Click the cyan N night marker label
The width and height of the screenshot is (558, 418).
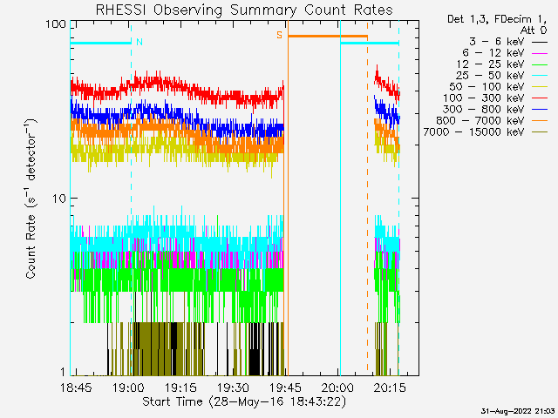[139, 42]
